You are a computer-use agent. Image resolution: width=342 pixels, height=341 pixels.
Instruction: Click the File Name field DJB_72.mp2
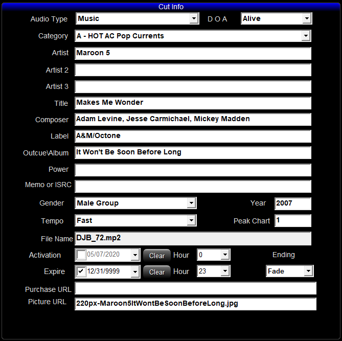tap(193, 238)
